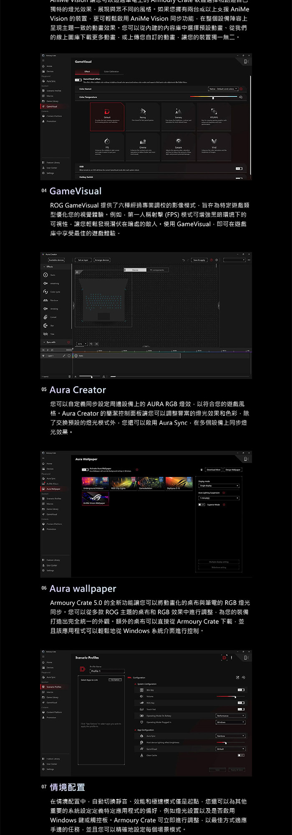The image size is (292, 835).
Task: Switch to the PC components tab
Action: tap(157, 270)
